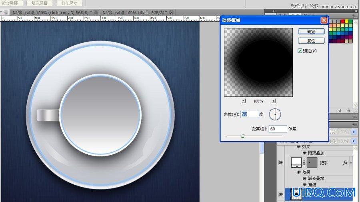This screenshot has height=202, width=360.
Task: Open the Swatches panel flyout menu
Action: coord(355,16)
